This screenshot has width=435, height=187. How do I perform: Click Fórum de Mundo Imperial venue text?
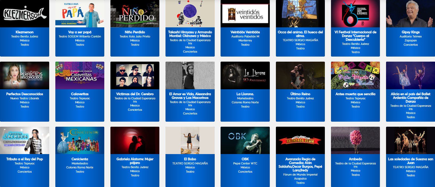tap(300, 175)
